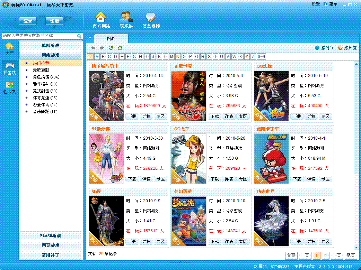The width and height of the screenshot is (361, 270).
Task: Click 详情 for QQ炫舞
Action: (x=311, y=117)
